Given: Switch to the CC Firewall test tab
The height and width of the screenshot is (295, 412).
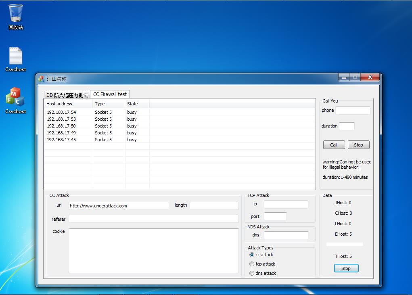Looking at the screenshot, I should (110, 94).
